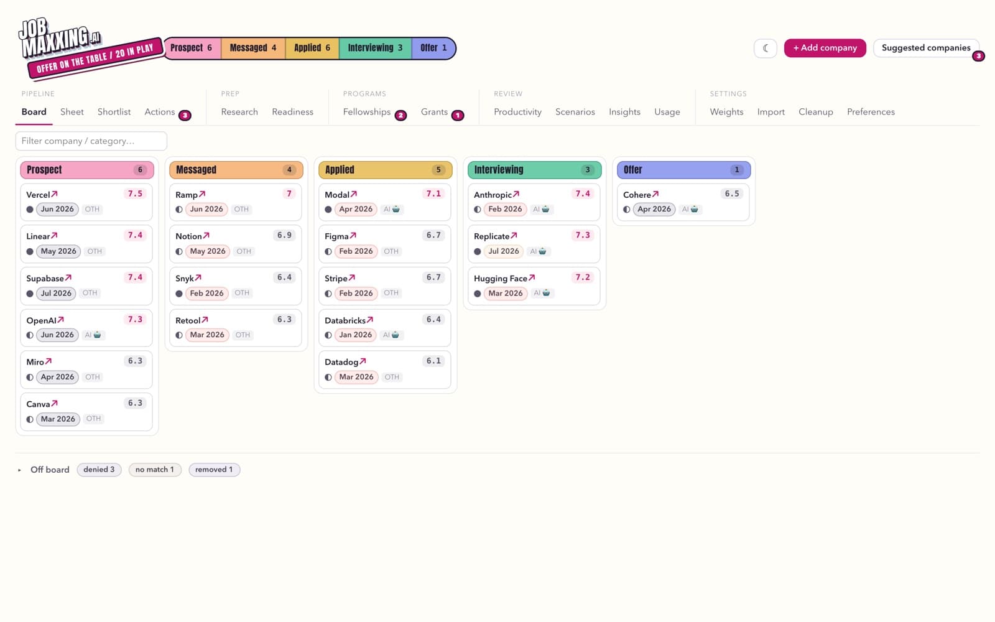Click the Interviewing 3 pipeline pill
This screenshot has width=995, height=622.
click(375, 48)
